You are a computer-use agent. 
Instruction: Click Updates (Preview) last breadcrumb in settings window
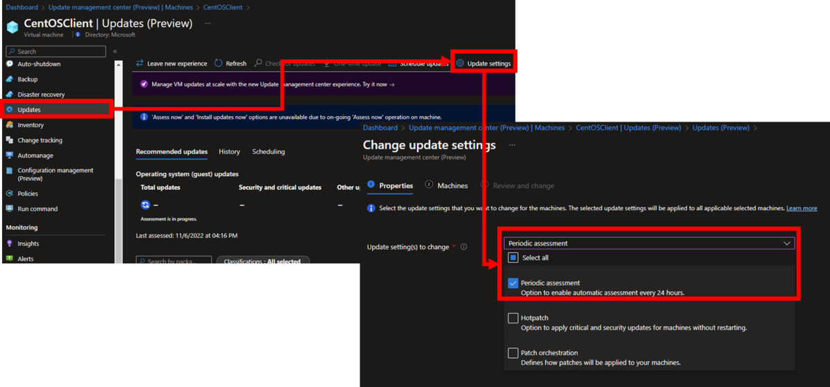[x=721, y=128]
